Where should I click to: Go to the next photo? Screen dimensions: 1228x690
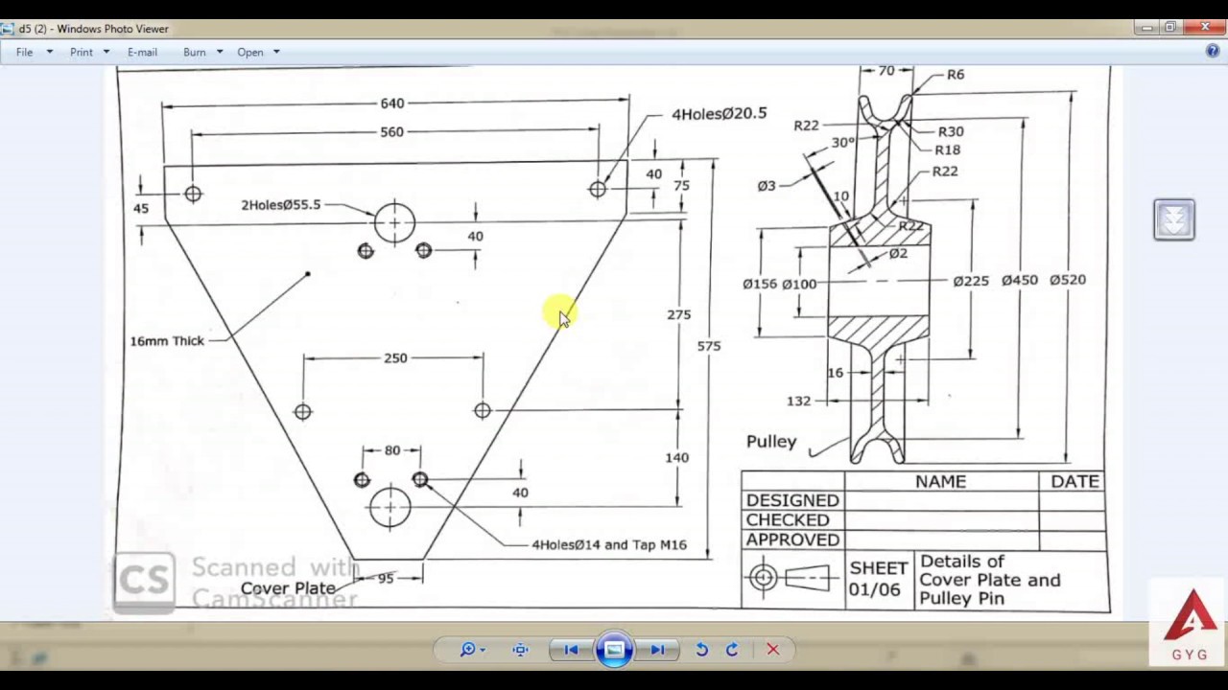coord(657,650)
